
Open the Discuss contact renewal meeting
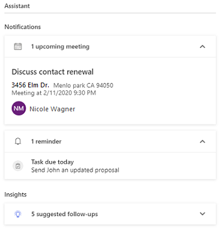pyautogui.click(x=52, y=72)
